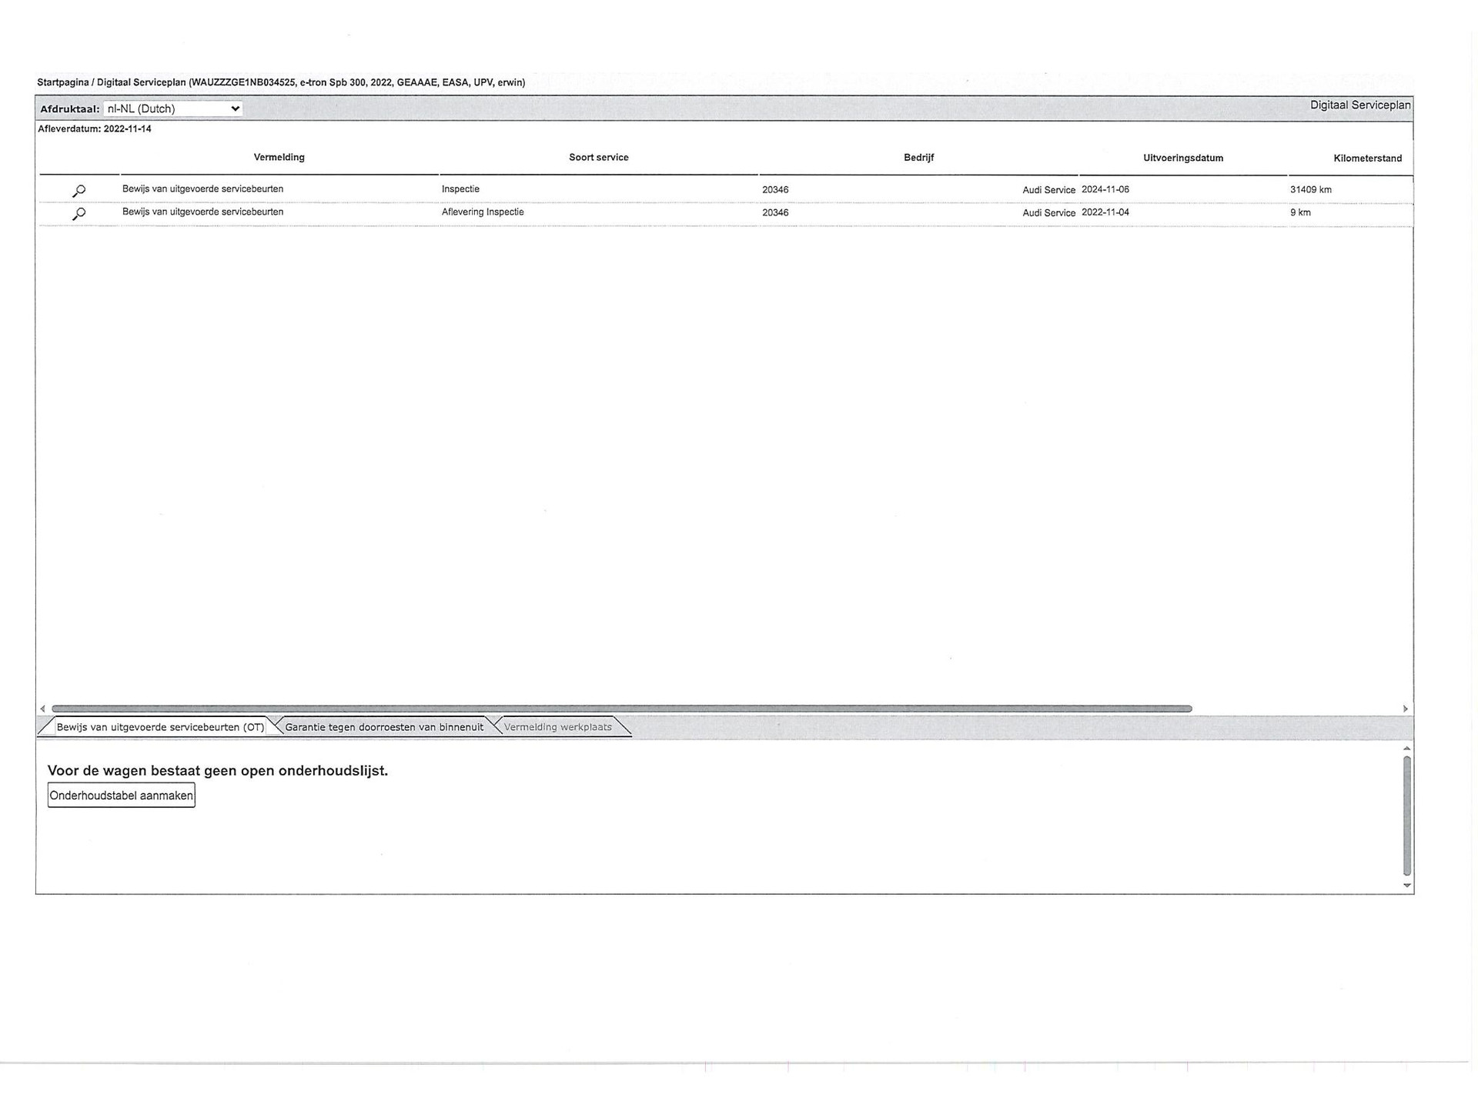Image resolution: width=1478 pixels, height=1108 pixels.
Task: Select Bewijs van uitgevoerde servicebeurten (OT) tab
Action: coord(160,727)
